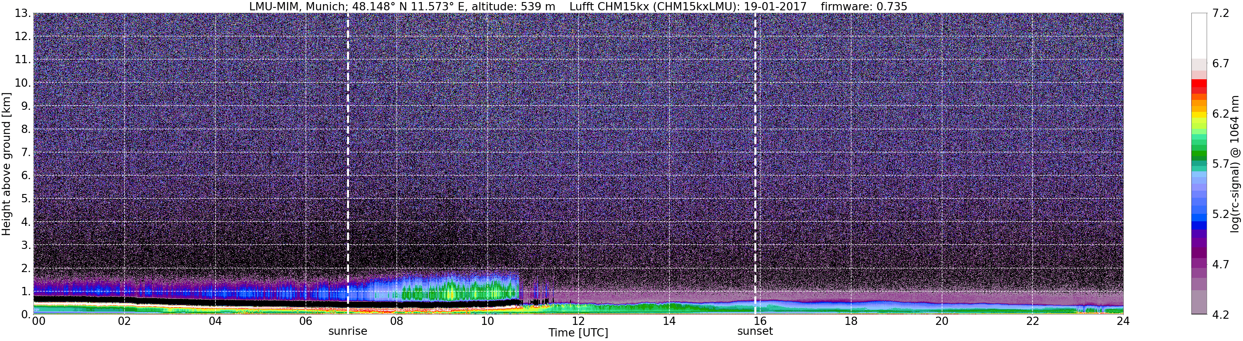
Task: Click the plot title text at top
Action: coord(578,6)
